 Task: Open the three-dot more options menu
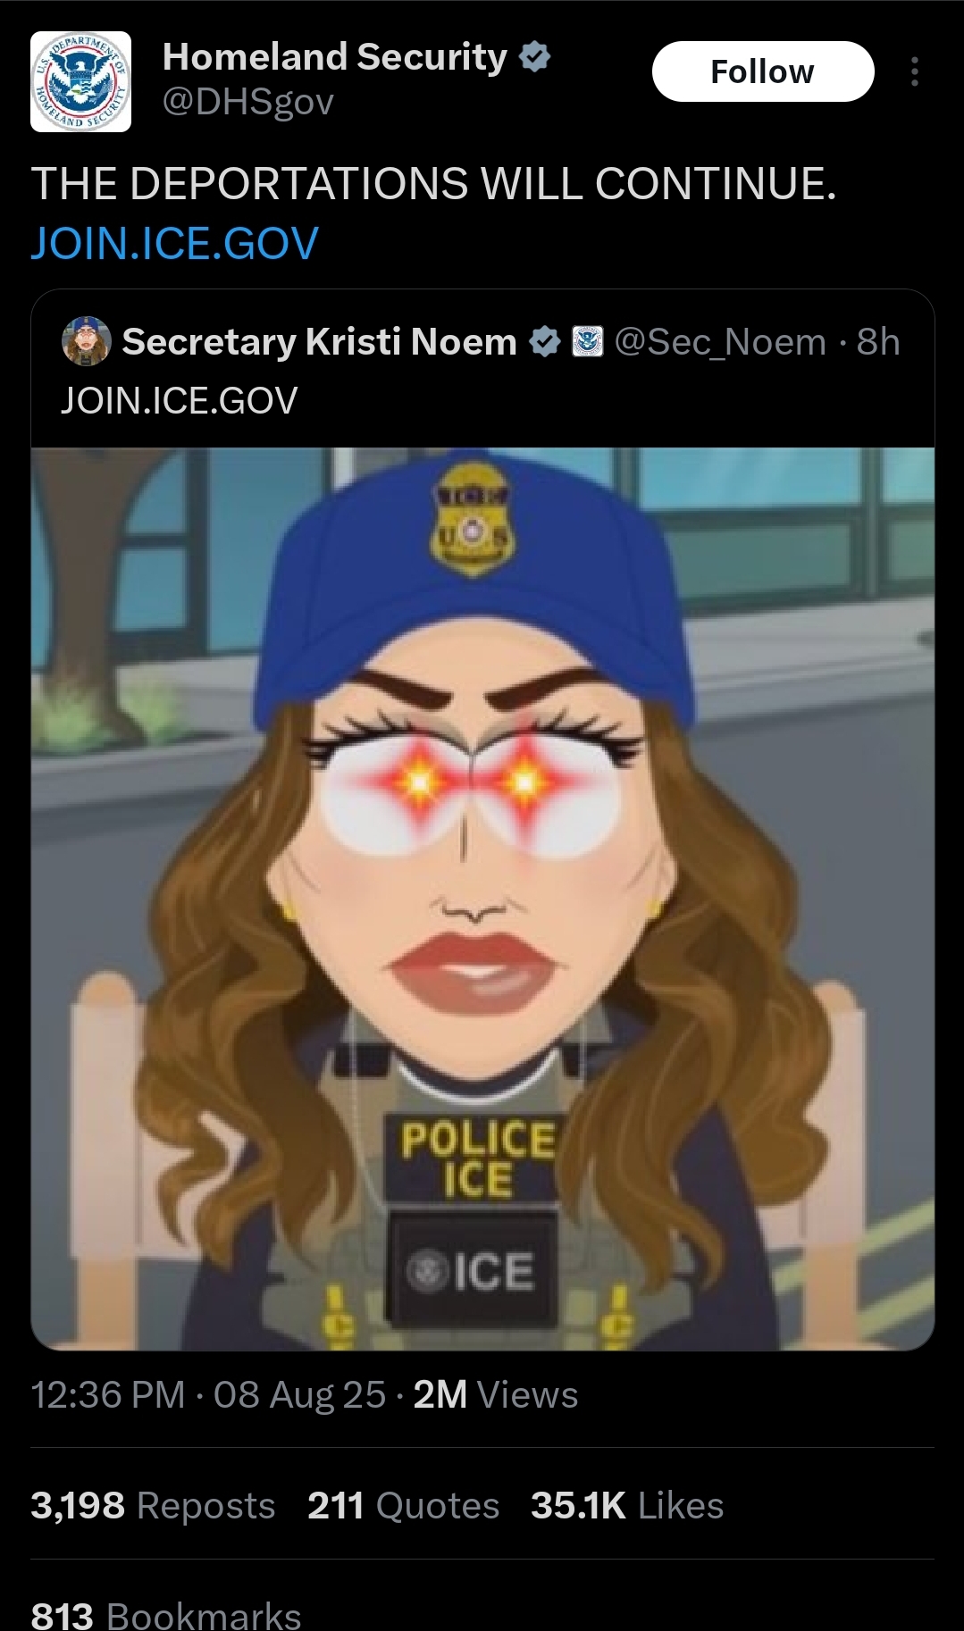click(x=914, y=71)
